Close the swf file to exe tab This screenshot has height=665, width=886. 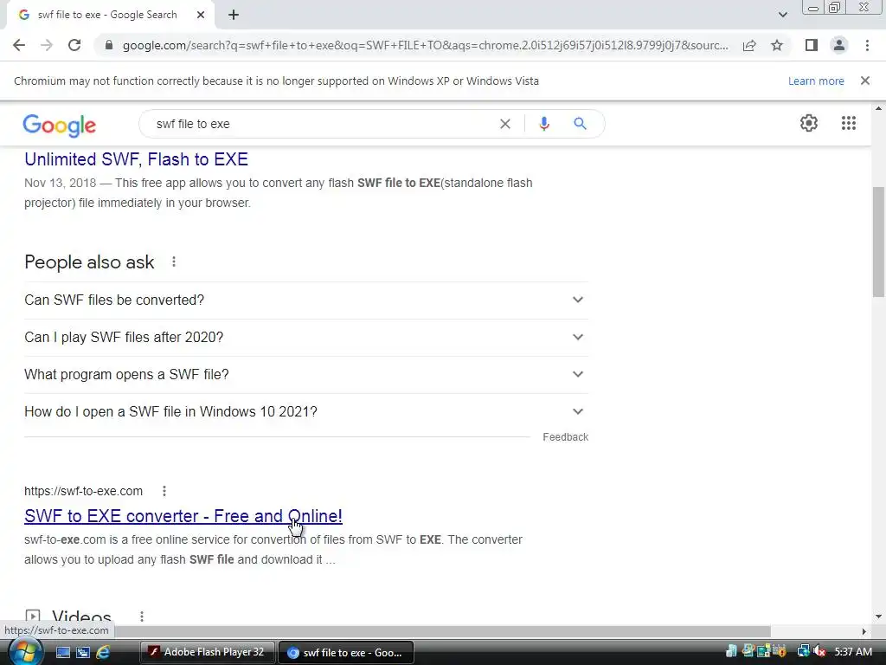click(x=201, y=15)
